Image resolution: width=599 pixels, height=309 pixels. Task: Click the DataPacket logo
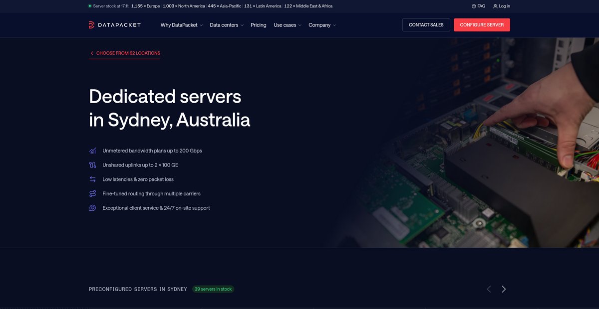[115, 25]
